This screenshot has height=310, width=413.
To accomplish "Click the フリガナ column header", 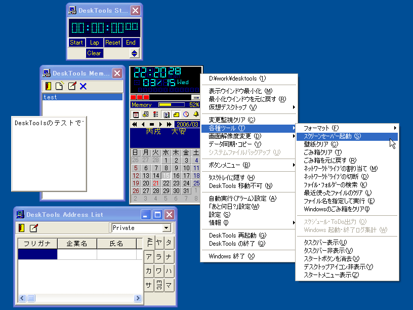I will [x=37, y=244].
